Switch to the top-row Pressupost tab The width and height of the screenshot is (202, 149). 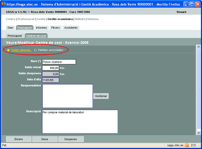[x=25, y=28]
